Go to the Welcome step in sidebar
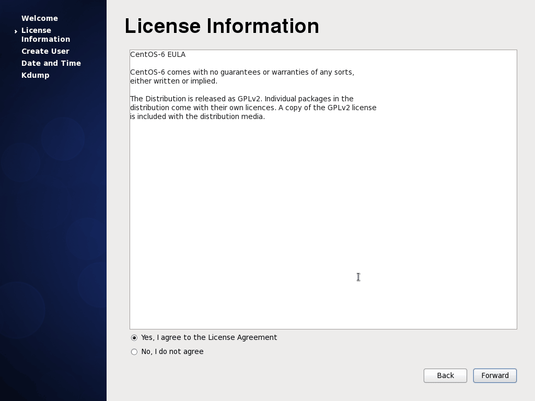 [40, 18]
